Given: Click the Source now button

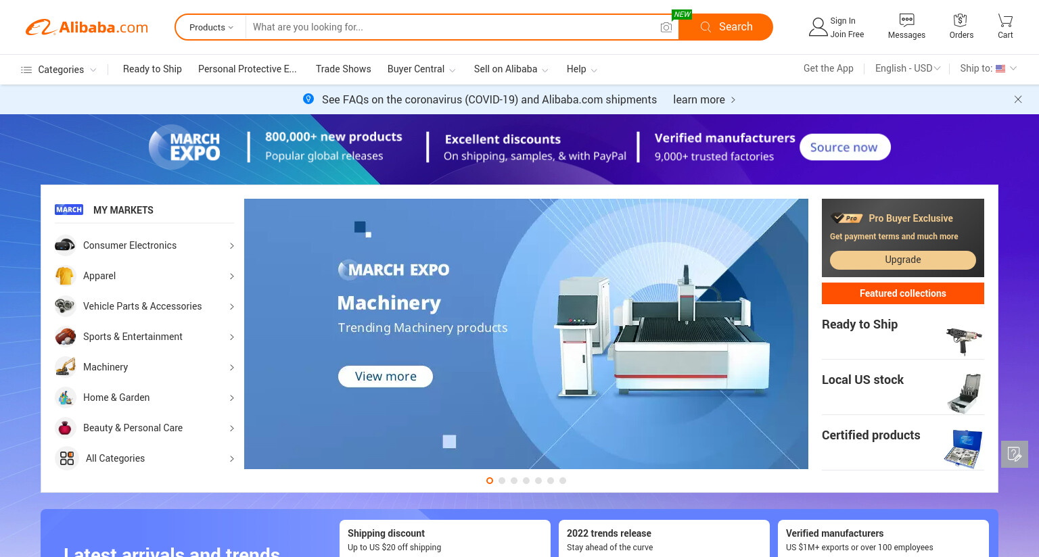Looking at the screenshot, I should pyautogui.click(x=845, y=147).
